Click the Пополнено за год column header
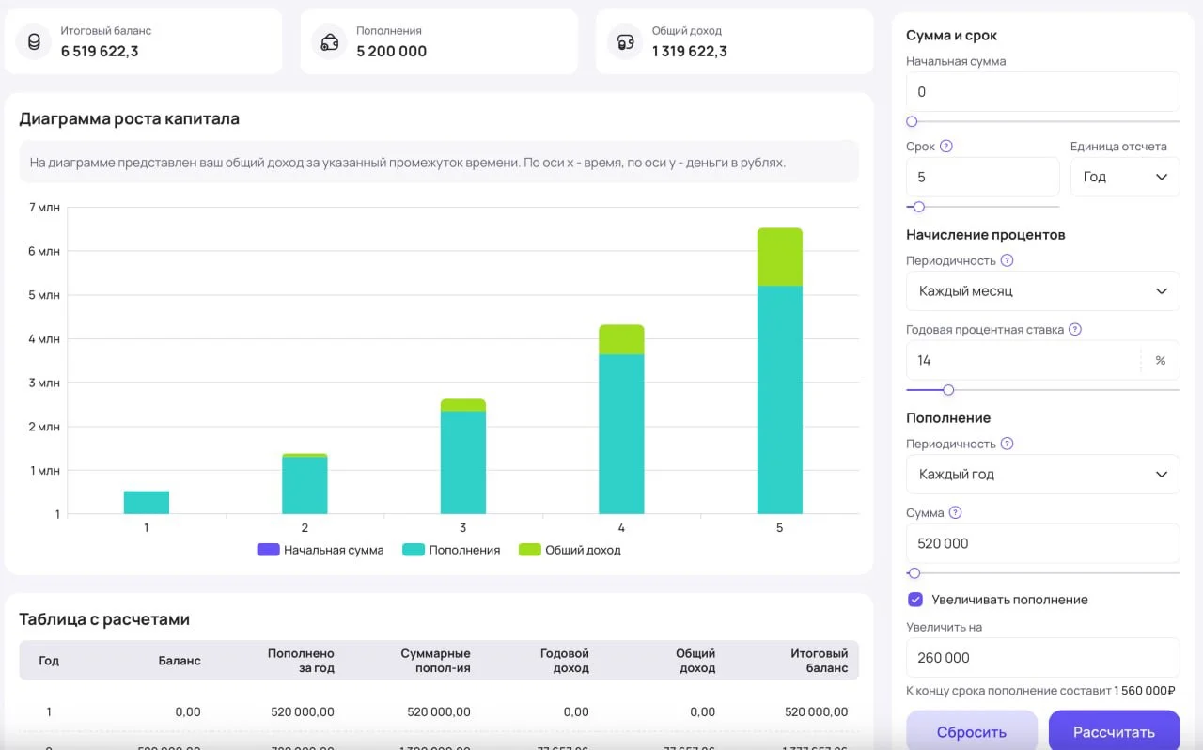The width and height of the screenshot is (1203, 750). click(x=301, y=661)
